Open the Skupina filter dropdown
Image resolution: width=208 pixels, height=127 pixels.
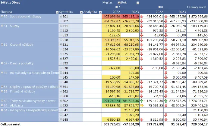[x=57, y=12]
